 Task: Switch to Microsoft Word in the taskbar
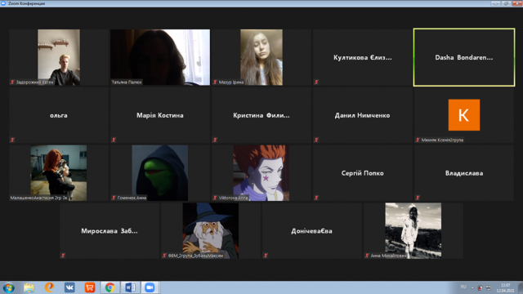click(130, 287)
